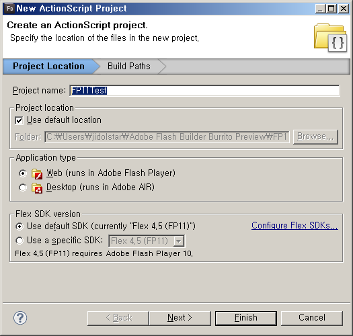The width and height of the screenshot is (353, 336).
Task: Uncheck Use default location checkbox
Action: coord(19,120)
